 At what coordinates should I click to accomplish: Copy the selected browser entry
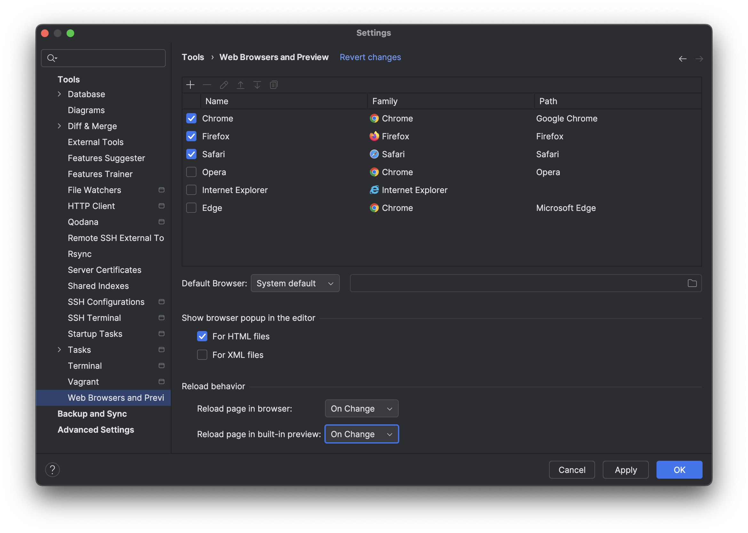[274, 85]
